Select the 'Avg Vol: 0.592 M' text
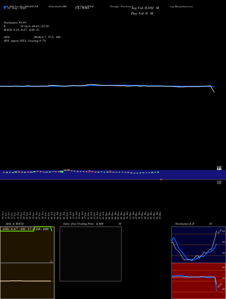The height and width of the screenshot is (299, 226). point(145,8)
